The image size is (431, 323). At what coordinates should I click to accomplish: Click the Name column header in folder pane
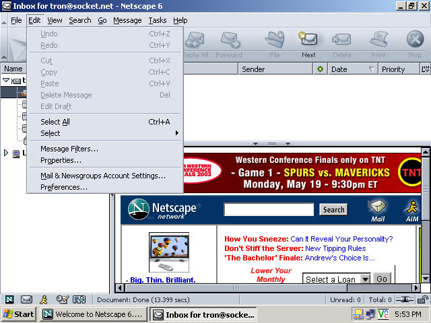[13, 69]
